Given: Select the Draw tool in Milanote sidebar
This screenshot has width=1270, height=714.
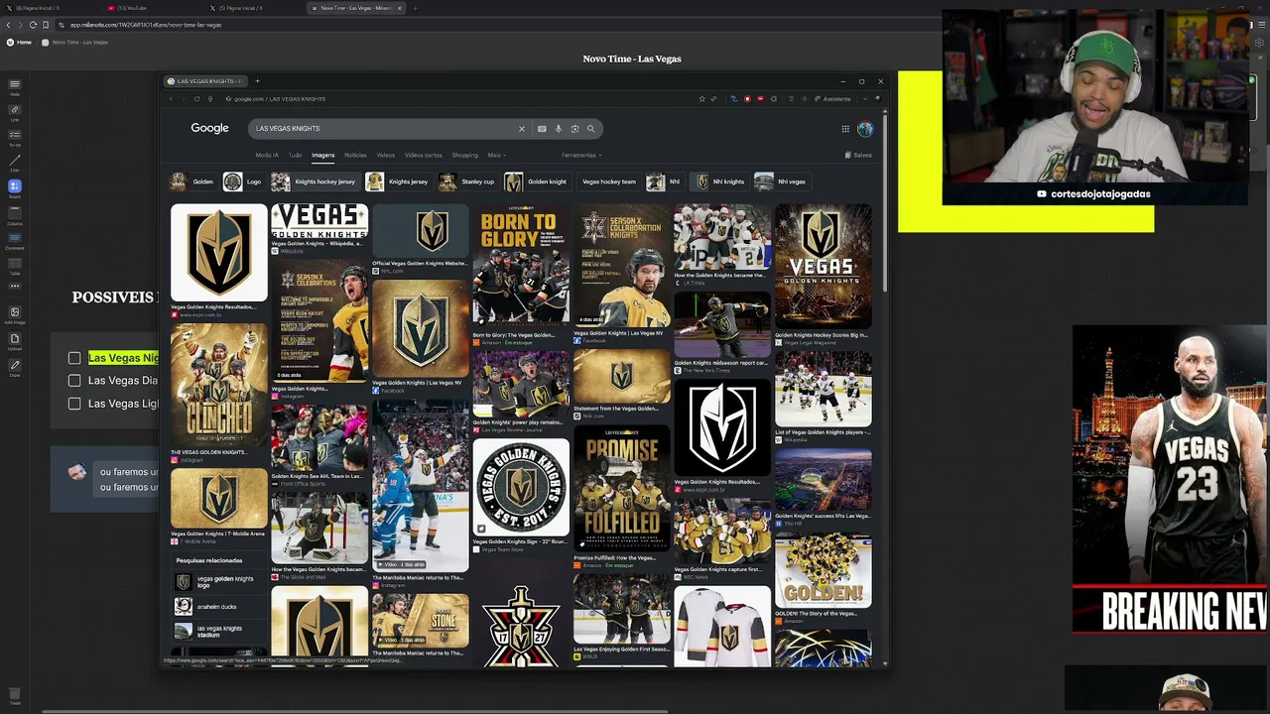Looking at the screenshot, I should tap(15, 367).
